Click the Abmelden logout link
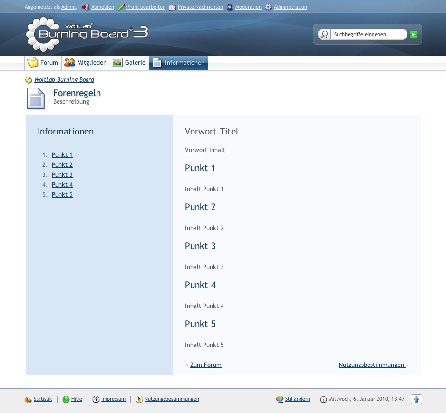This screenshot has width=446, height=413. tap(103, 7)
